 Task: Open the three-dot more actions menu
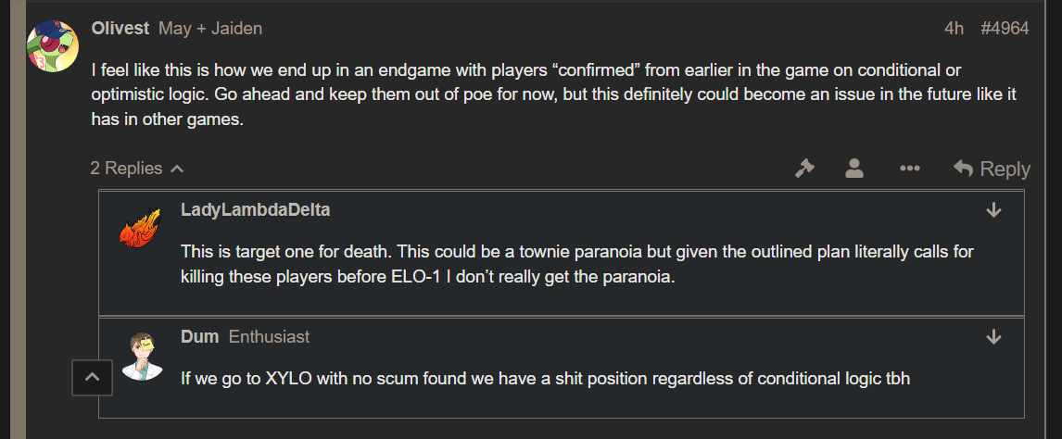(909, 169)
